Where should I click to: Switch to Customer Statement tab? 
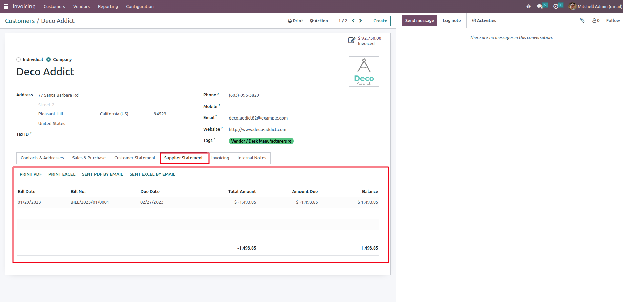tap(135, 158)
